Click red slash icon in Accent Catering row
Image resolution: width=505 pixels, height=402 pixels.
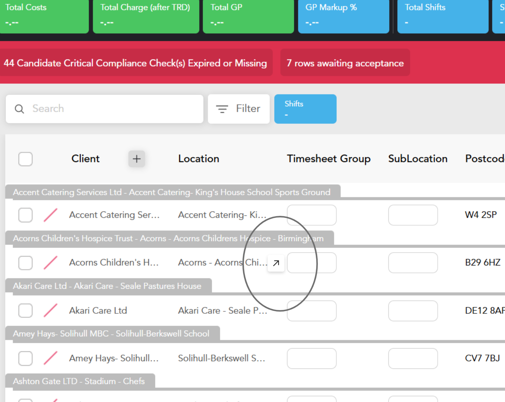click(50, 215)
